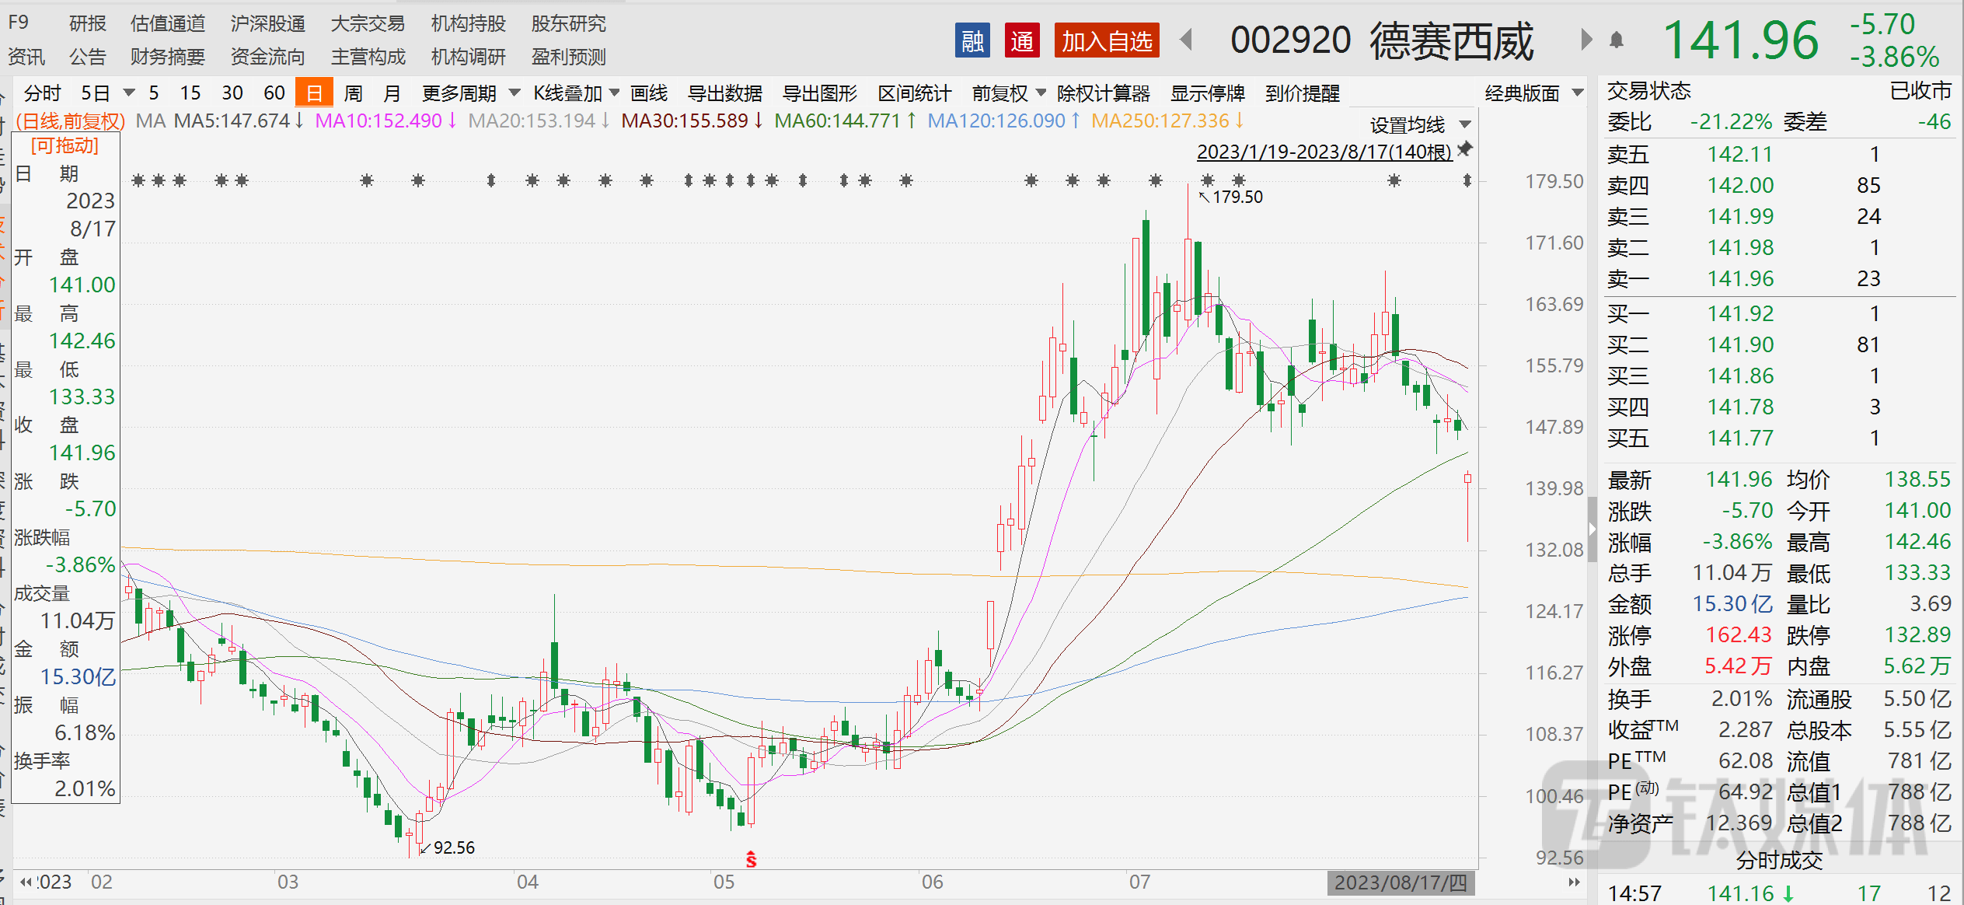Click the 导出数据 export button
Image resolution: width=1964 pixels, height=905 pixels.
(x=724, y=93)
